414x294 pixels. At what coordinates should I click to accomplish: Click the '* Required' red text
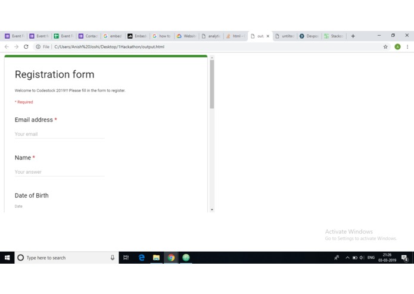[24, 102]
